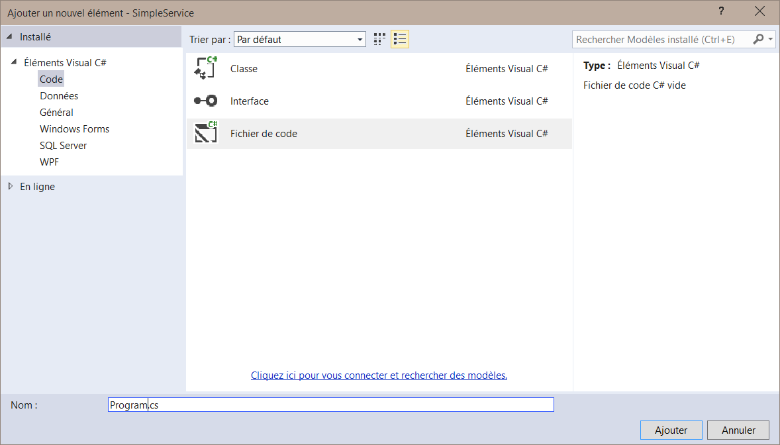Click the Fichier de code template icon
The image size is (780, 445).
pyautogui.click(x=205, y=134)
